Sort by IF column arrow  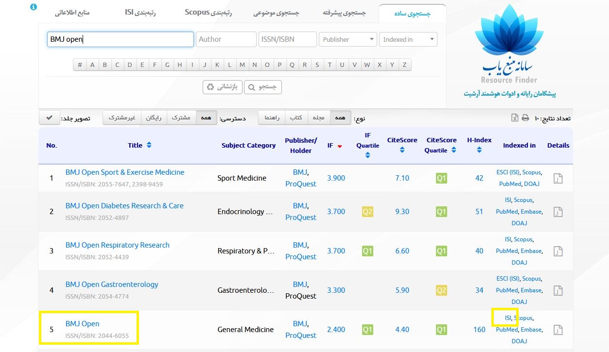(339, 146)
